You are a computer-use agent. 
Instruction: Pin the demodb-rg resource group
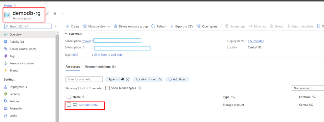point(48,13)
